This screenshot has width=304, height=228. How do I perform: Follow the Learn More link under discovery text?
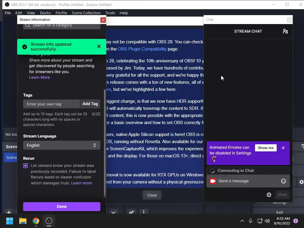click(x=39, y=77)
